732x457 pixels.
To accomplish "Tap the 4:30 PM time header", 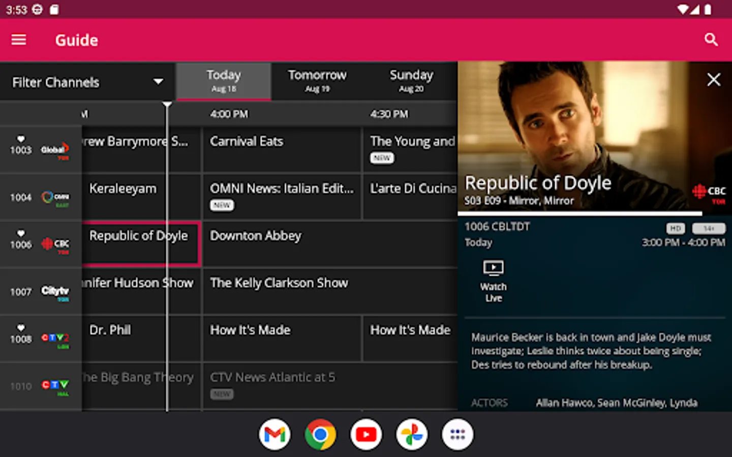I will point(389,114).
